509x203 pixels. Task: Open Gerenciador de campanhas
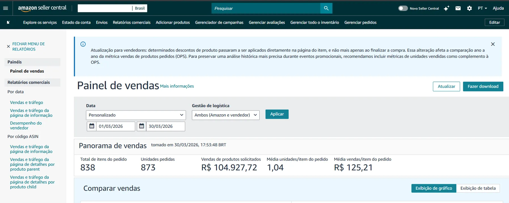coord(219,22)
